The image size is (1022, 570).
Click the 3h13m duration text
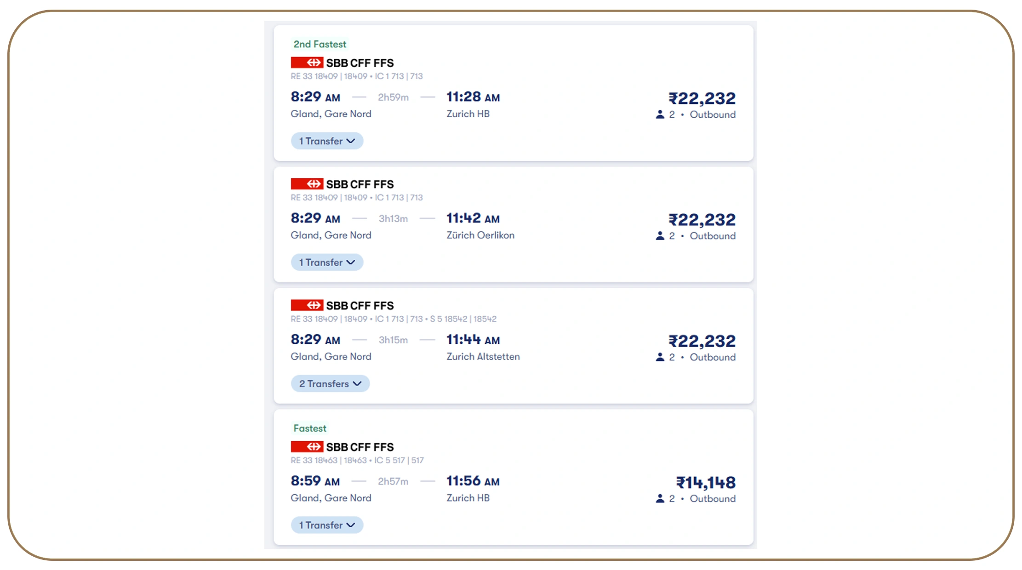393,219
